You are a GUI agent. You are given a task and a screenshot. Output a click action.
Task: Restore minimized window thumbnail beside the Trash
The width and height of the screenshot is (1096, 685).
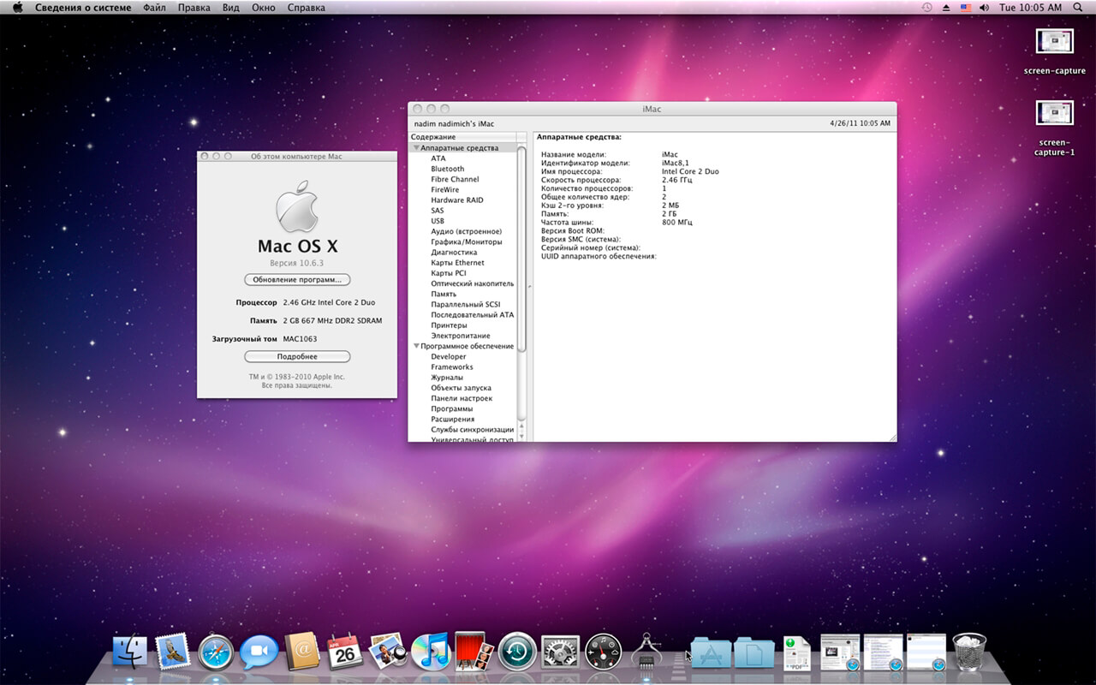click(x=926, y=652)
